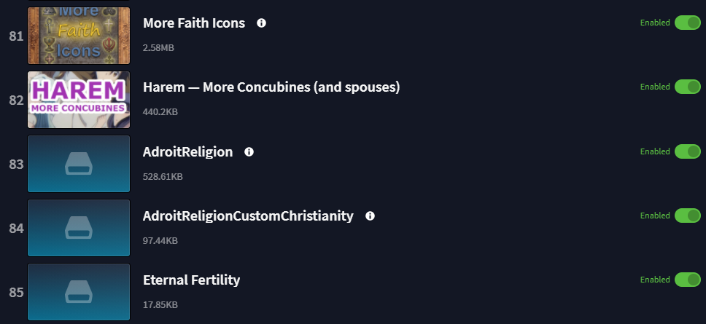Open the More Faith Icons thumbnail
This screenshot has height=324, width=706.
point(79,36)
